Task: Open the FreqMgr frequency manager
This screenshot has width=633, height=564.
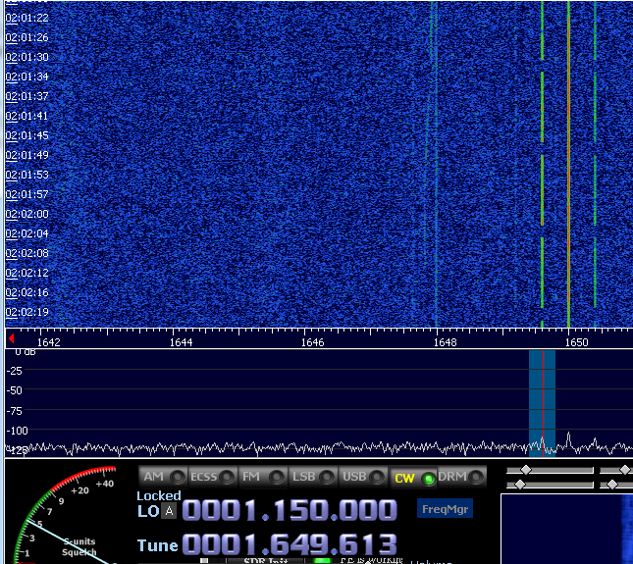Action: click(445, 509)
